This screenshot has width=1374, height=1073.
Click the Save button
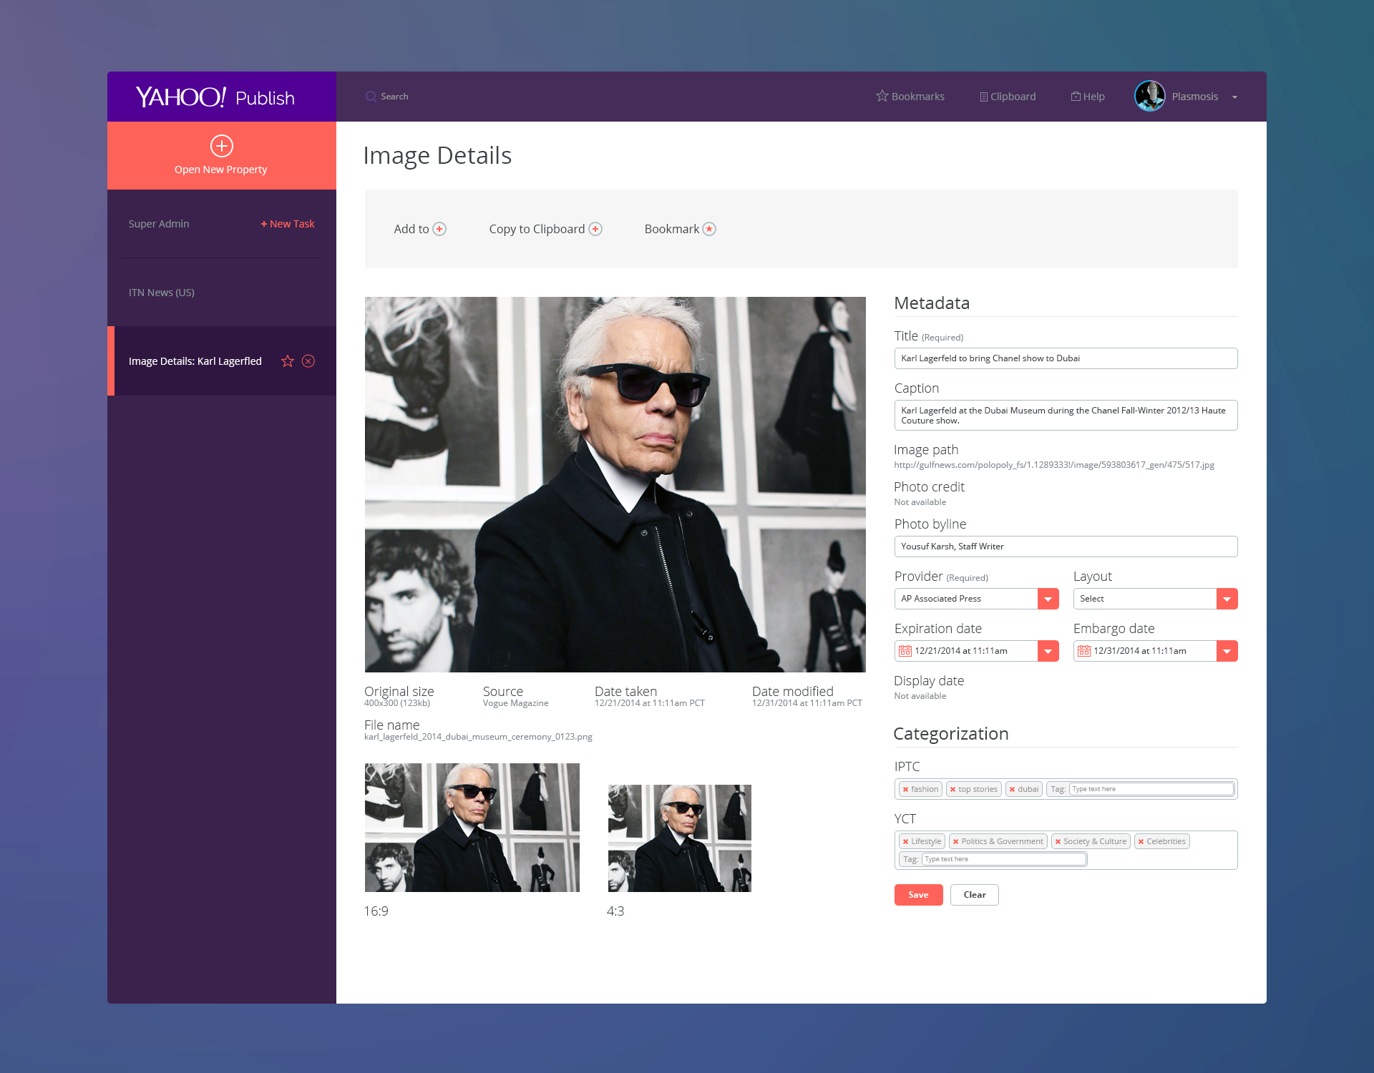[x=918, y=895]
